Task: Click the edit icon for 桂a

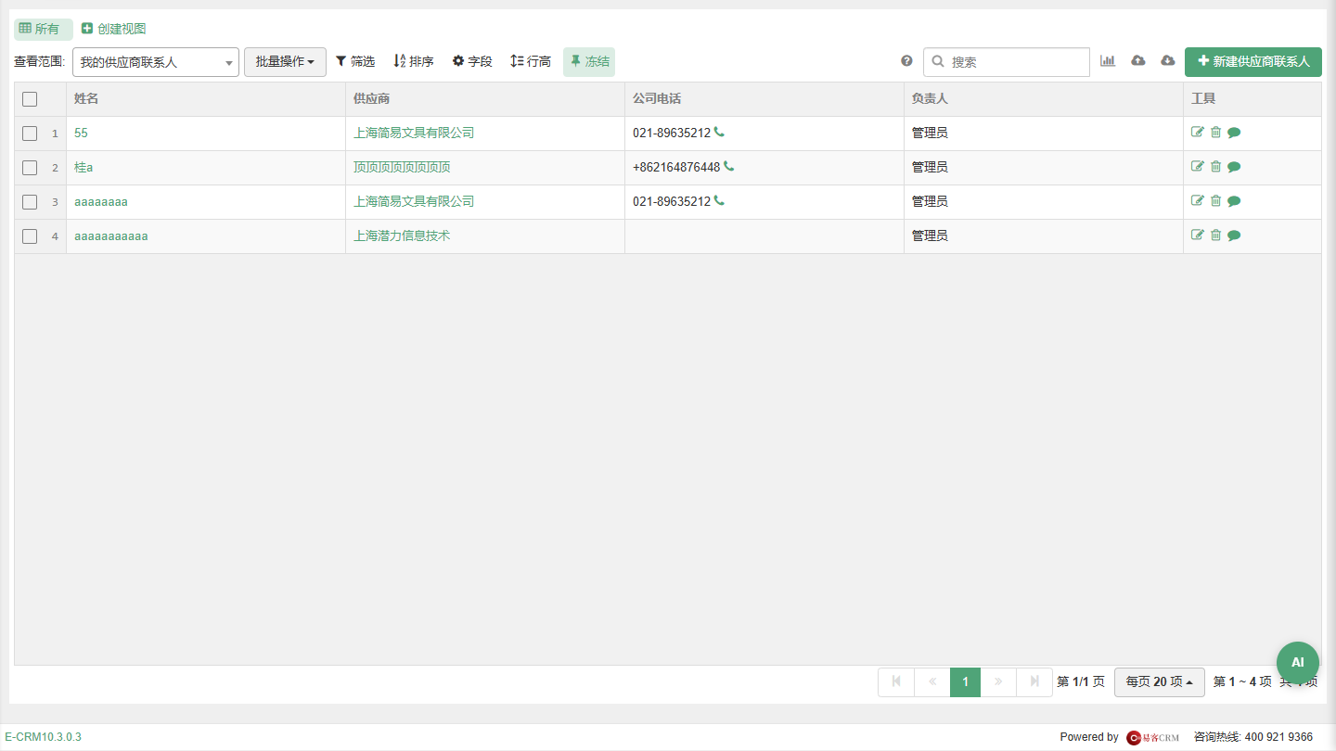Action: [x=1198, y=167]
